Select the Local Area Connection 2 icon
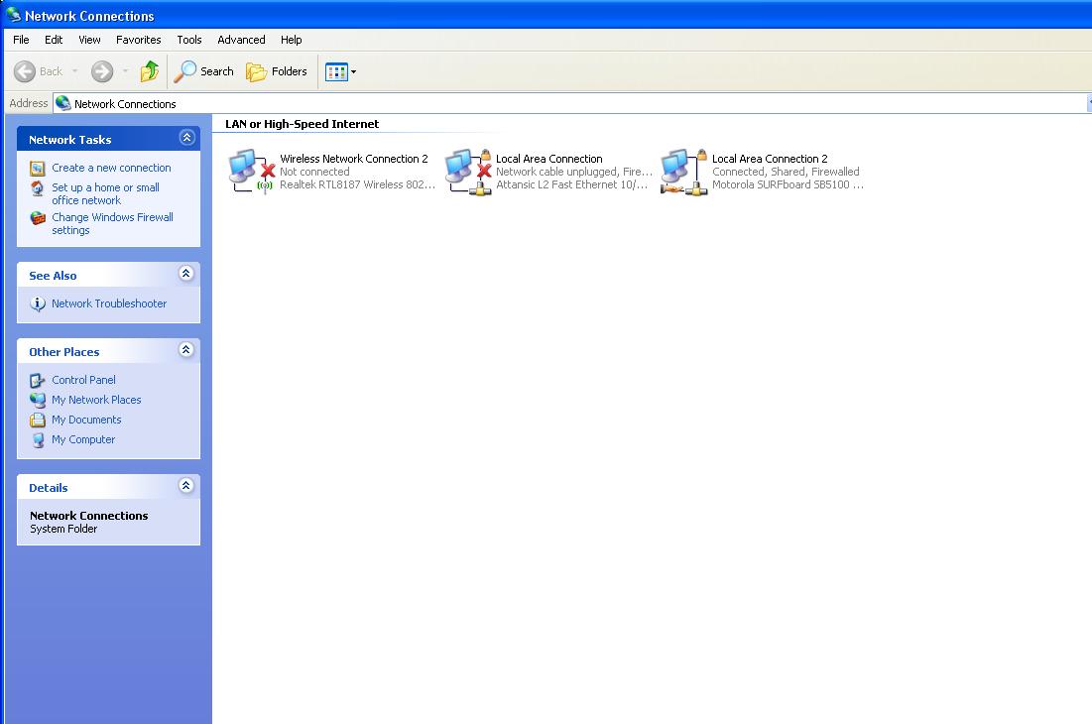Screen dimensions: 1092x724 click(x=684, y=172)
